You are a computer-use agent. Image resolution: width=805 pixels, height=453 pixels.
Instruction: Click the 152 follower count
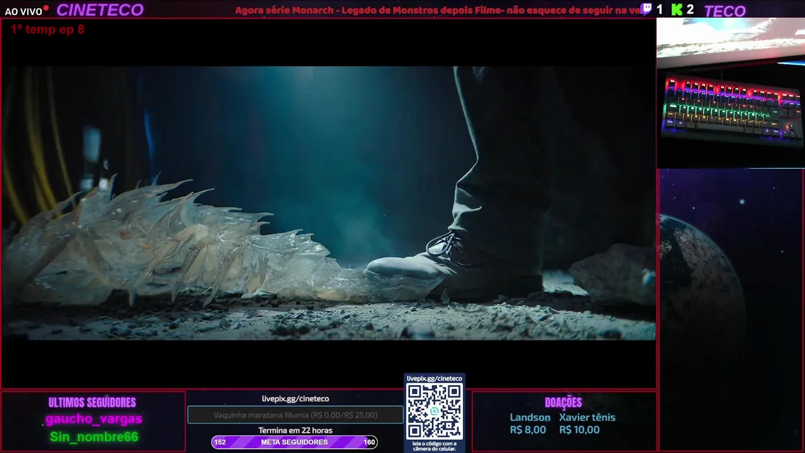pos(220,442)
